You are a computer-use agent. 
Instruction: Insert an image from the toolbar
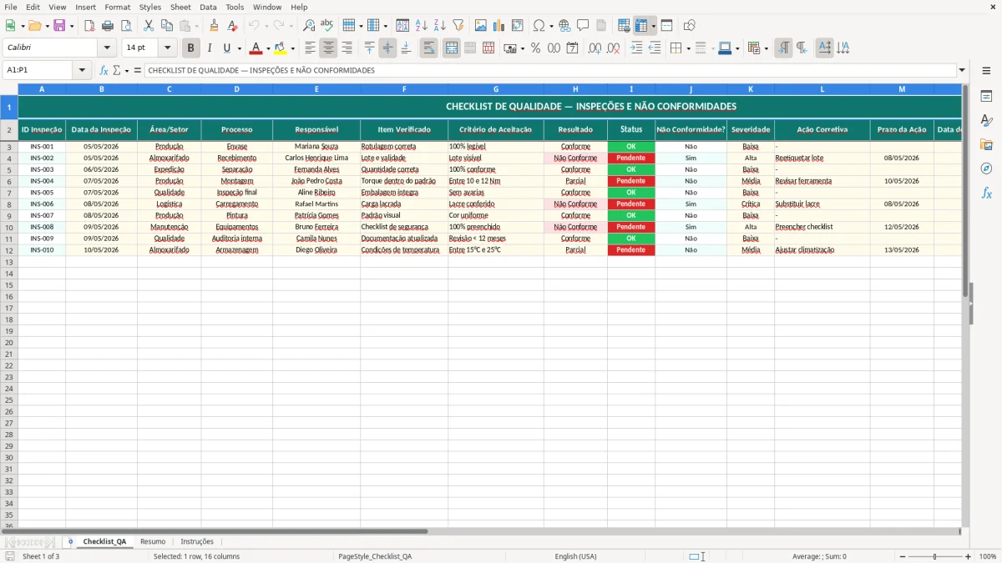click(x=481, y=26)
